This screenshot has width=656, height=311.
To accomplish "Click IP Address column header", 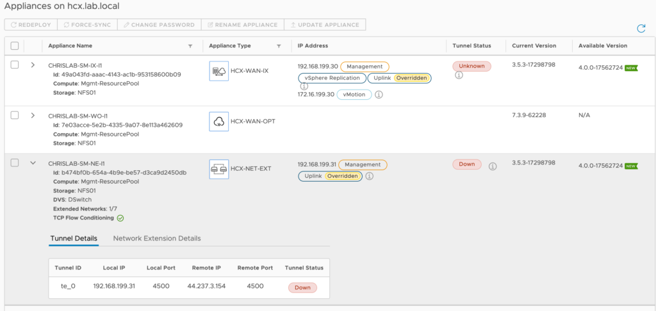I will (x=313, y=46).
